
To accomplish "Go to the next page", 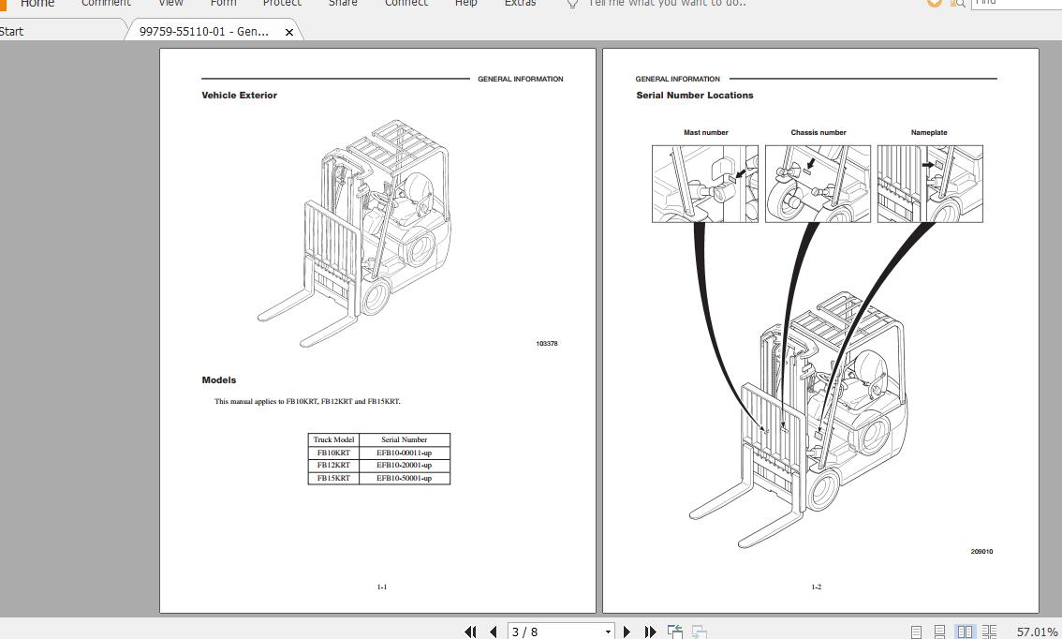I will [627, 632].
